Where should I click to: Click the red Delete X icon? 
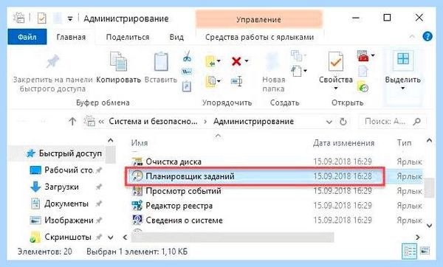[x=236, y=61]
